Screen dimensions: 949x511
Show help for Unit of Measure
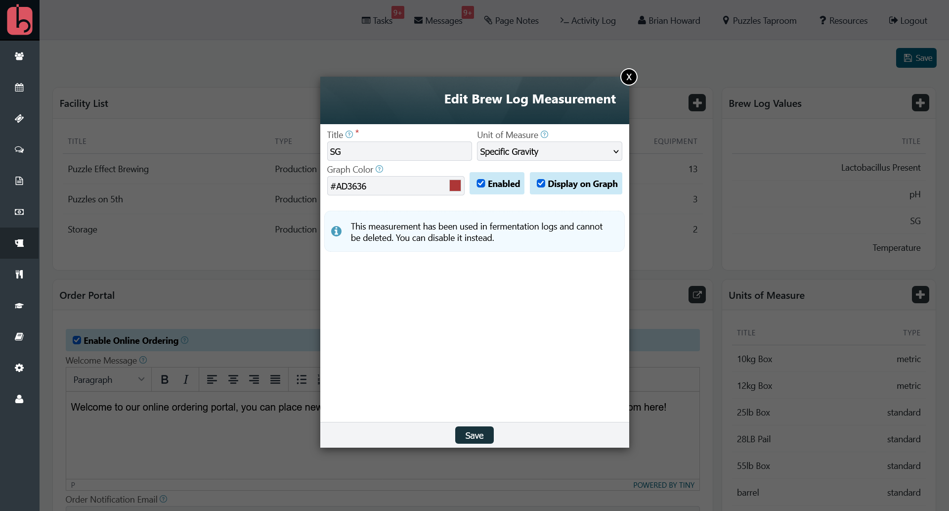pos(544,135)
